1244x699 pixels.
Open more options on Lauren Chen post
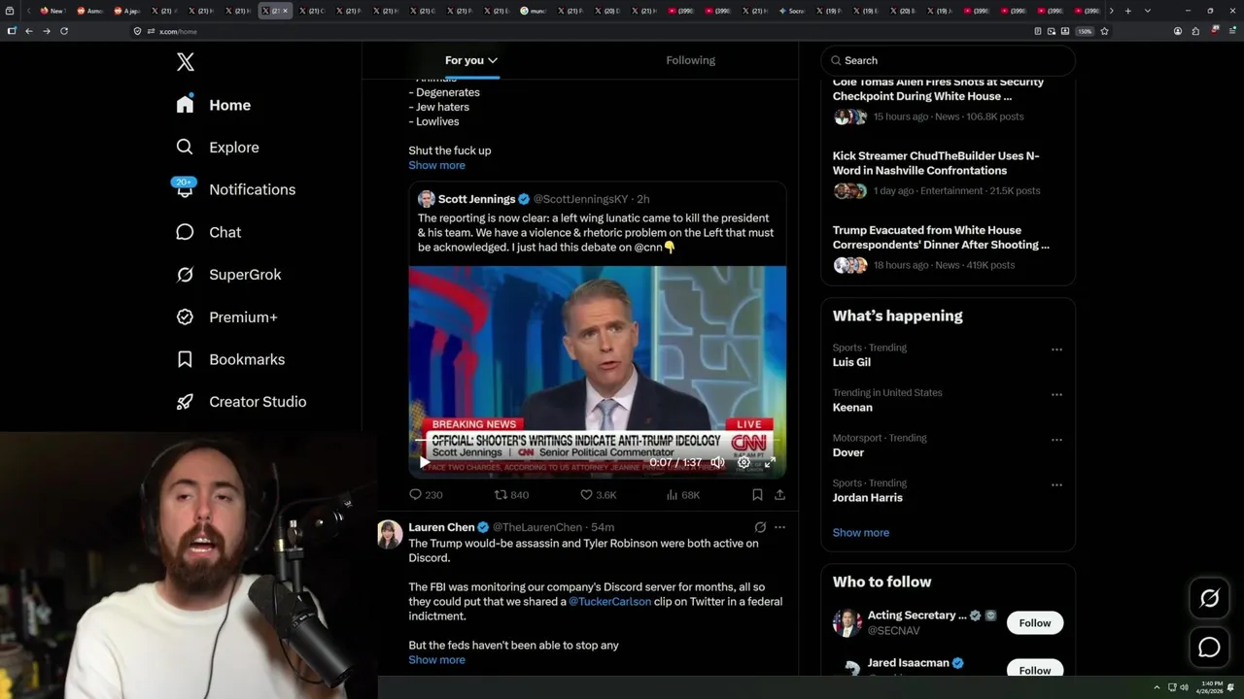coord(779,527)
